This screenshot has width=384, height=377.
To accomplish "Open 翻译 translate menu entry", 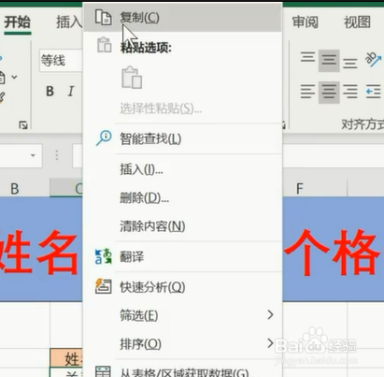I will (183, 257).
